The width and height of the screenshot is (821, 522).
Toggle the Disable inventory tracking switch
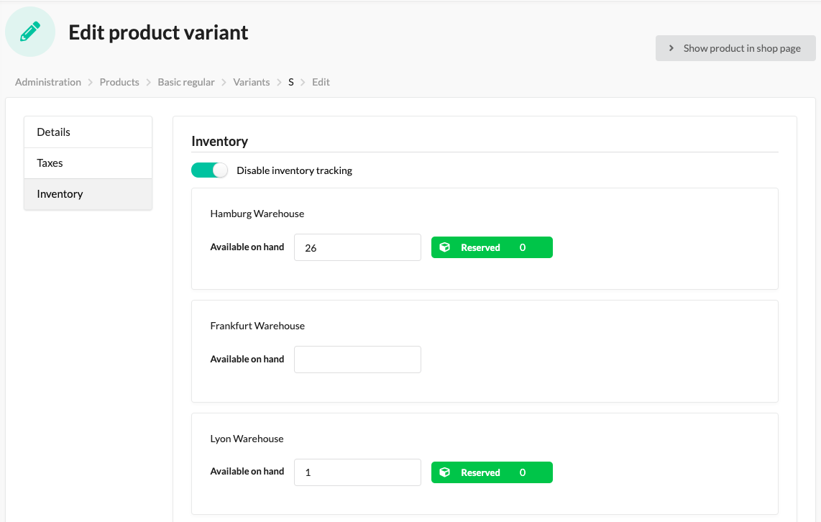pos(209,170)
